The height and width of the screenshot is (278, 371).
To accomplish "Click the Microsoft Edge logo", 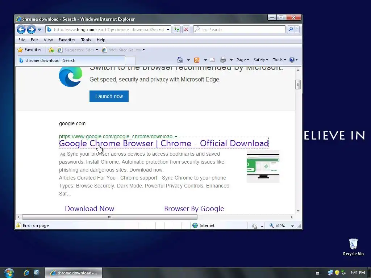I will (x=71, y=76).
